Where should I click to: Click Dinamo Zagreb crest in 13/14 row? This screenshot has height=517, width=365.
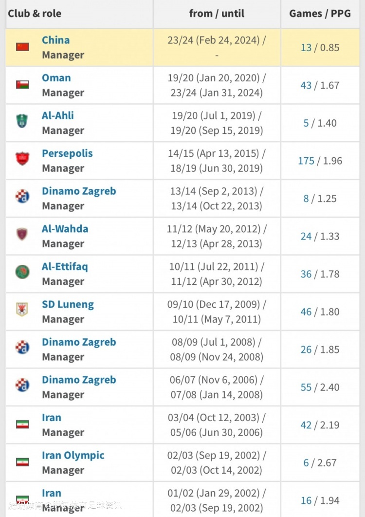pos(22,196)
